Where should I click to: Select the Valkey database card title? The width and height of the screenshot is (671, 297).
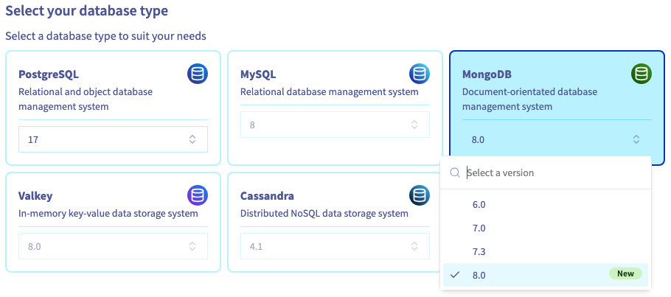(x=35, y=196)
